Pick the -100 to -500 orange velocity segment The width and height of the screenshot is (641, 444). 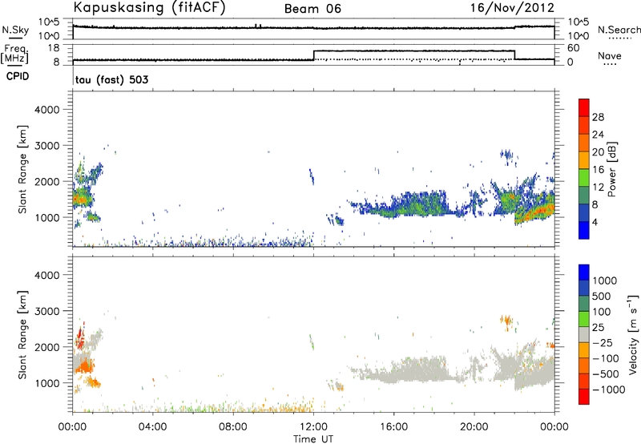(x=584, y=366)
